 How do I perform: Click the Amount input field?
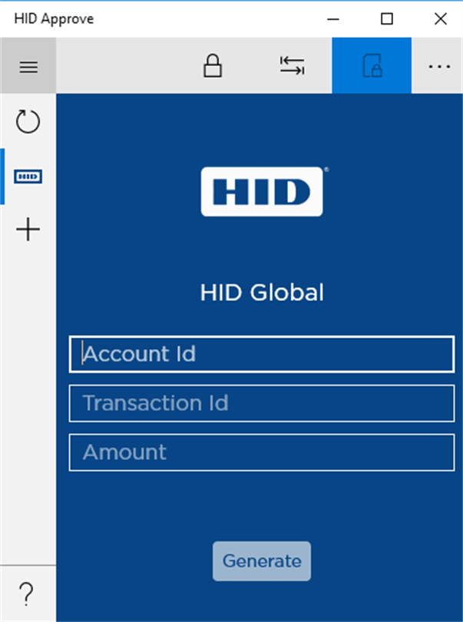(262, 452)
